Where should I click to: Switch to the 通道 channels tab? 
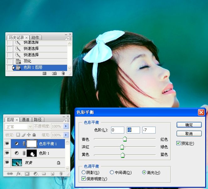(x=26, y=119)
